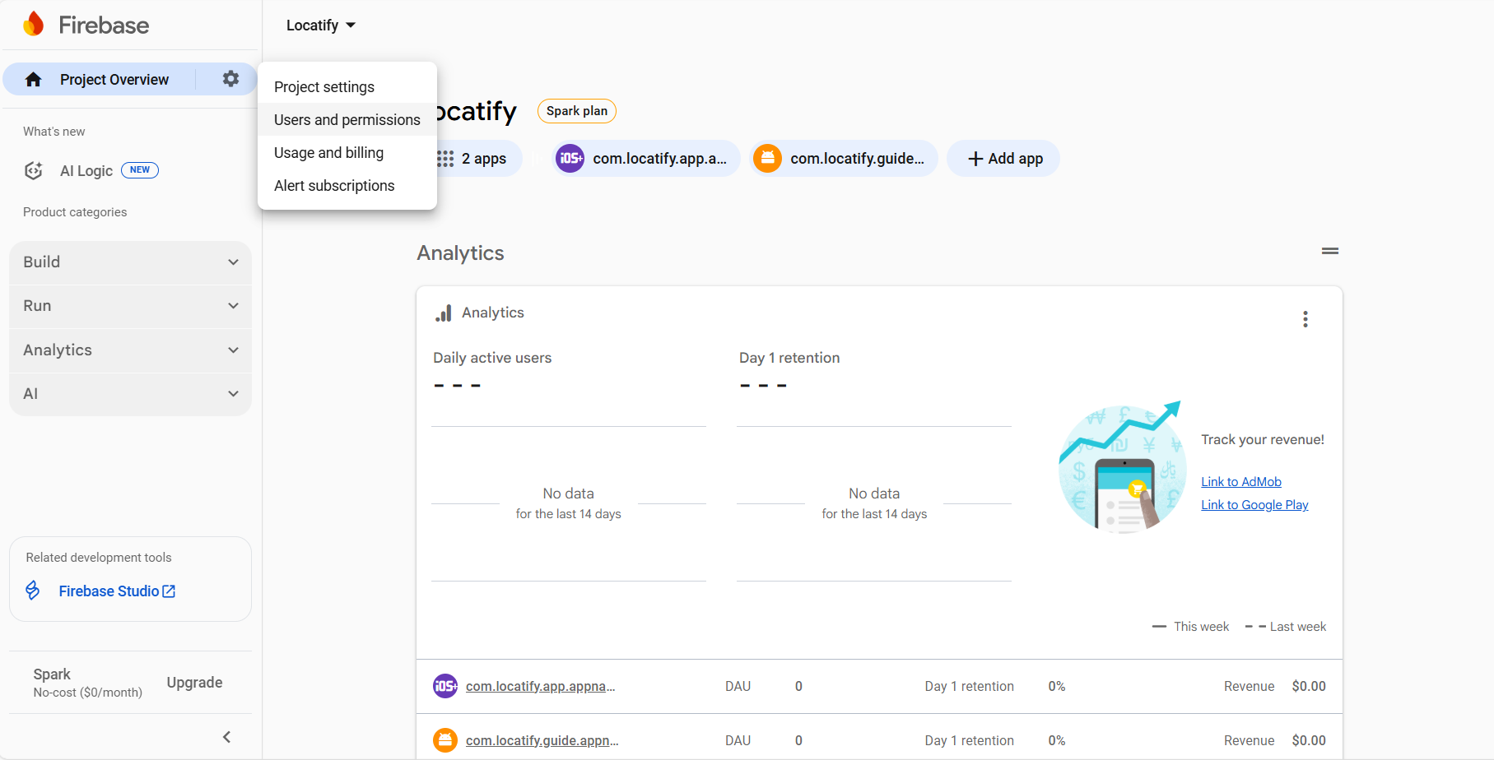
Task: Click the This week legend entry
Action: coord(1190,627)
